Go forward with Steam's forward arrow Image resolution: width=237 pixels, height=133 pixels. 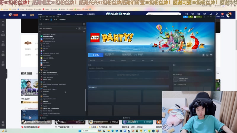click(x=43, y=20)
